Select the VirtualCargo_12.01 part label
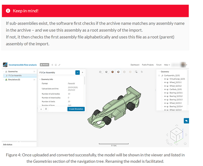 177,79
